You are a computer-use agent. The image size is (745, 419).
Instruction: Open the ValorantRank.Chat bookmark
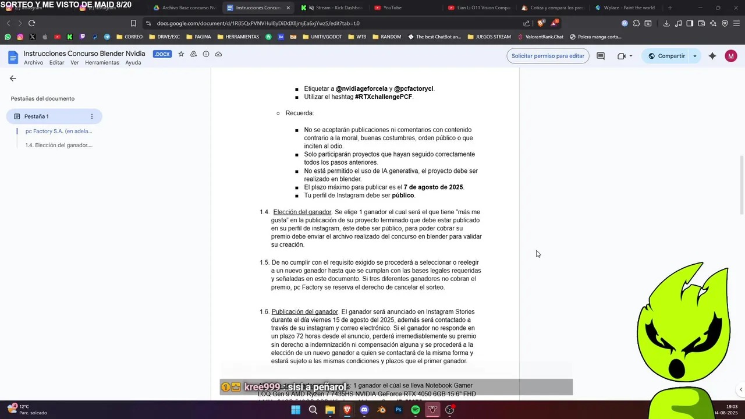540,37
